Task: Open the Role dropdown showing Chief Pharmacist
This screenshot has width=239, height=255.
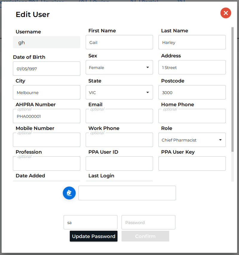Action: click(192, 140)
